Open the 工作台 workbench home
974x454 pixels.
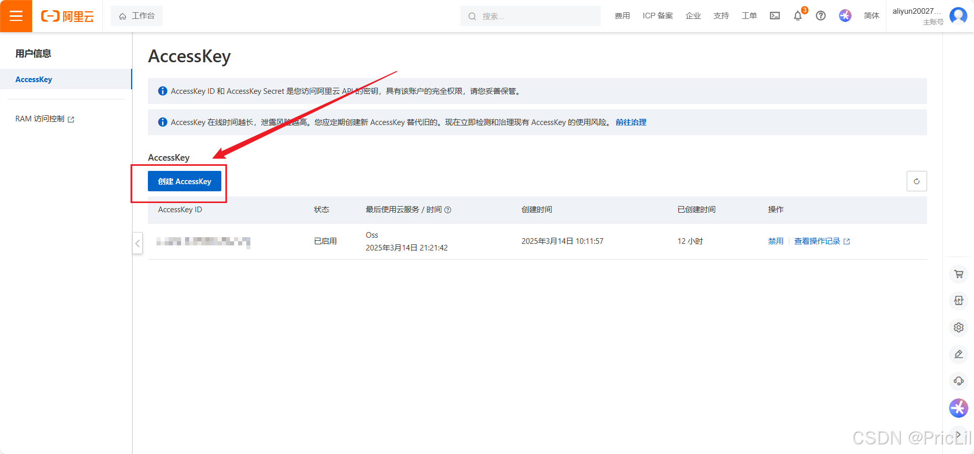(x=137, y=16)
